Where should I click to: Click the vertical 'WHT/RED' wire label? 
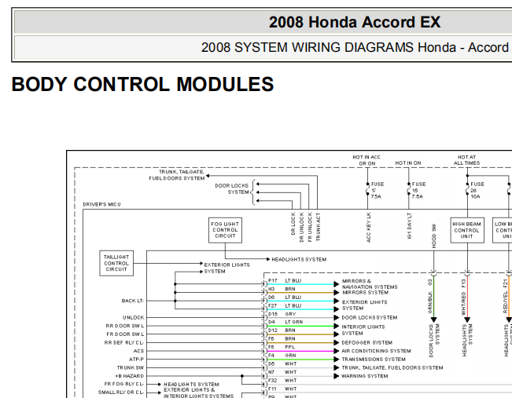pyautogui.click(x=463, y=304)
